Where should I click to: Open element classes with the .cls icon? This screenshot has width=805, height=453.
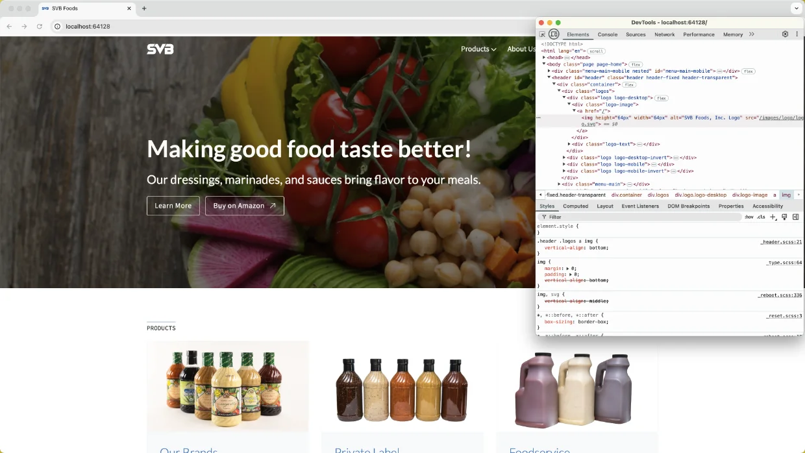pos(760,217)
